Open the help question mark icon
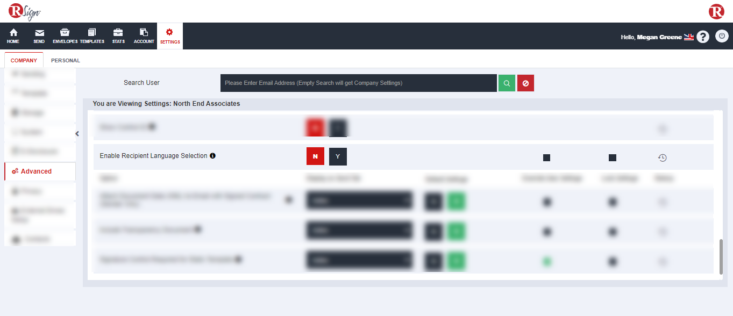Image resolution: width=733 pixels, height=316 pixels. point(703,37)
